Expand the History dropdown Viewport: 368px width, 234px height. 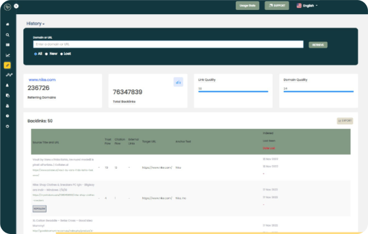tap(36, 23)
